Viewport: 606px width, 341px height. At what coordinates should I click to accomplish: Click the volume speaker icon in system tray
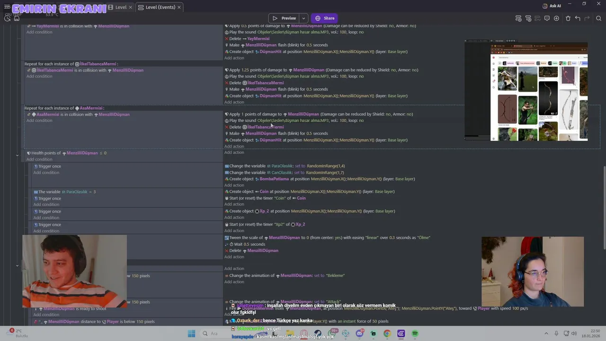(574, 333)
